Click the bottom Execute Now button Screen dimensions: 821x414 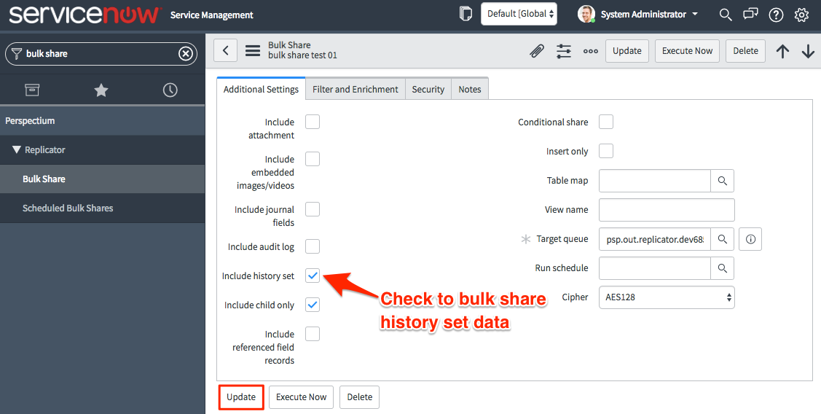301,397
